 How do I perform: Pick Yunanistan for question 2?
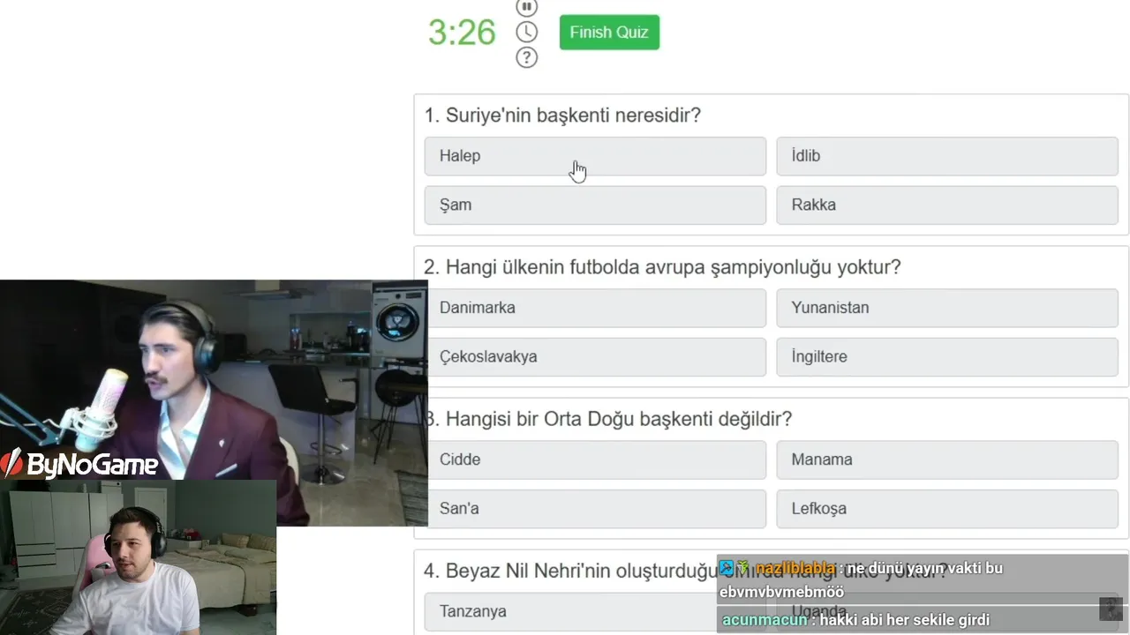(x=947, y=308)
